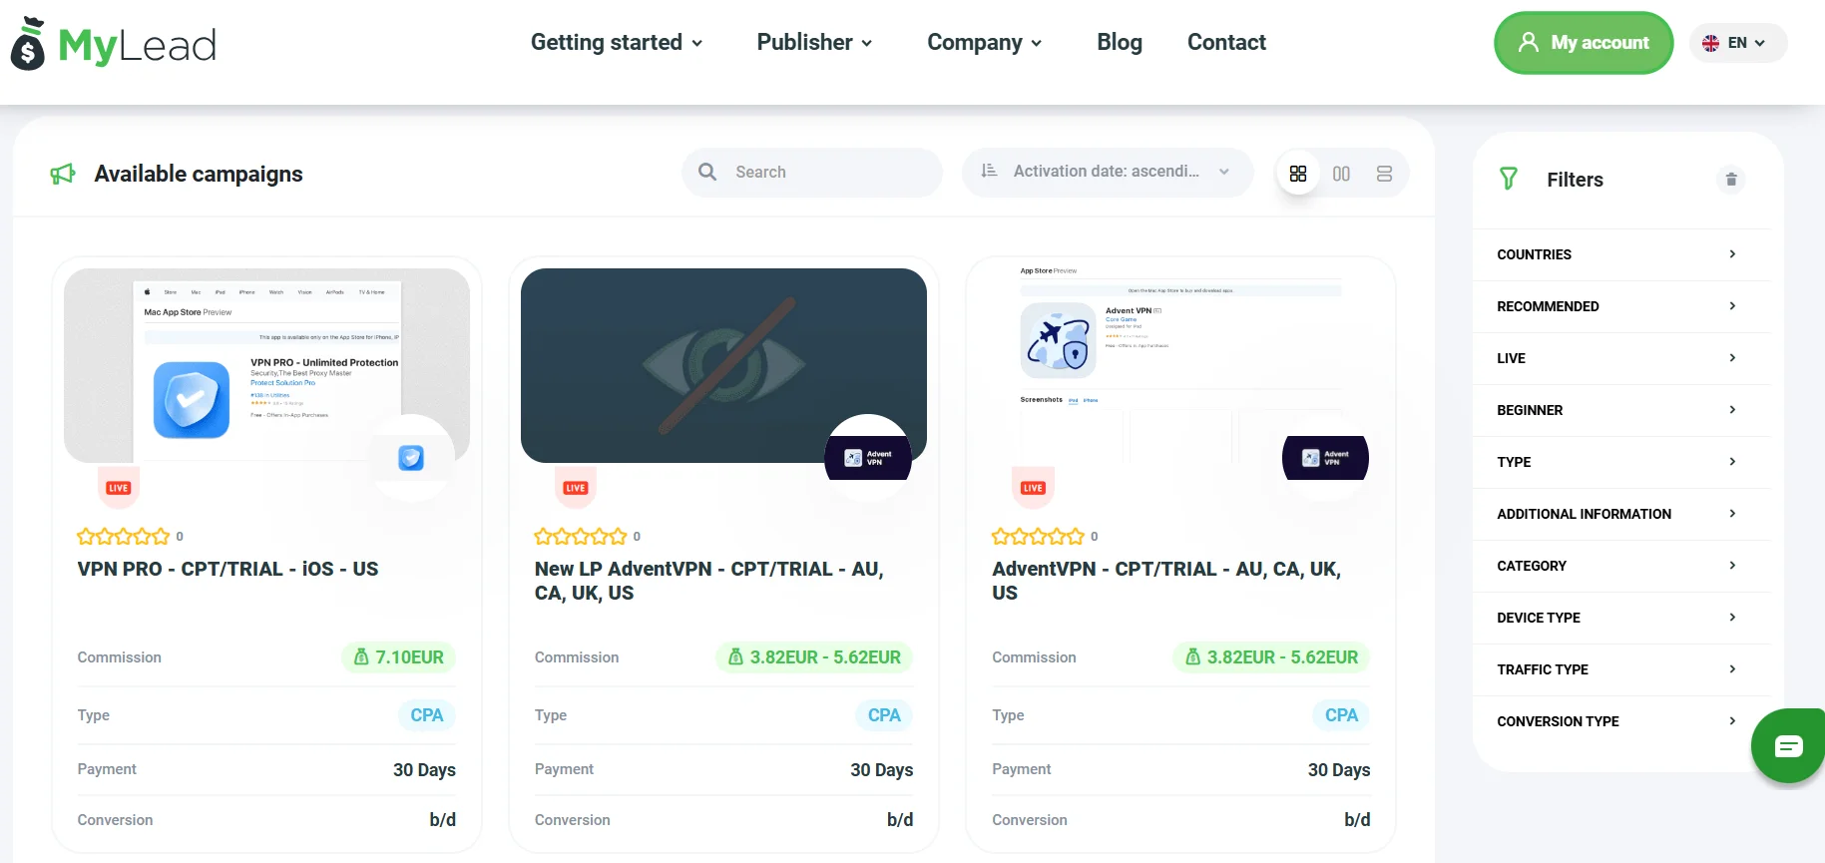
Task: Click the My account button
Action: pos(1583,43)
